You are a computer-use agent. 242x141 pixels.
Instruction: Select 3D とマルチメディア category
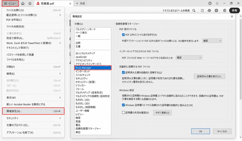[85, 53]
